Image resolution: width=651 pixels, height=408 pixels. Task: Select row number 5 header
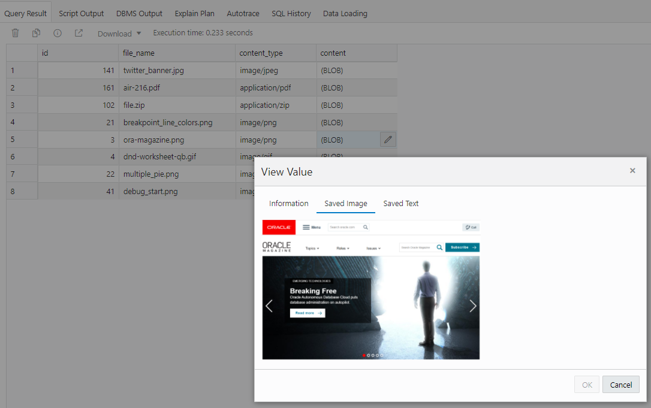pos(22,140)
